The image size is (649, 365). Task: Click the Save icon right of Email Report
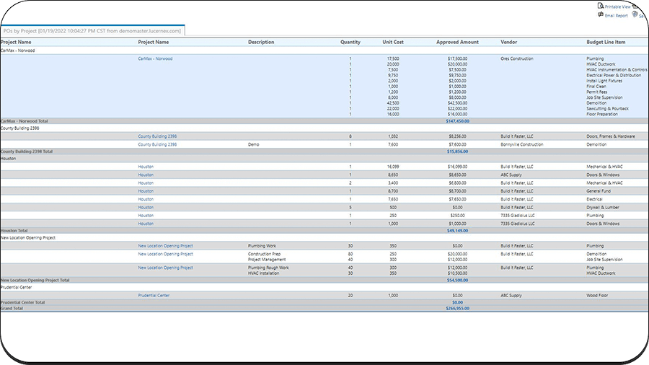(635, 14)
